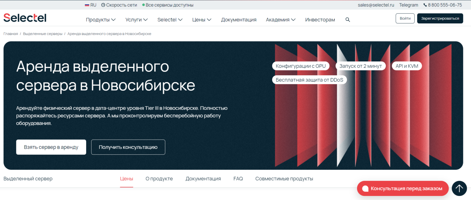The height and width of the screenshot is (200, 471).
Task: Click the Запуск от 2 минут tag
Action: 361,66
